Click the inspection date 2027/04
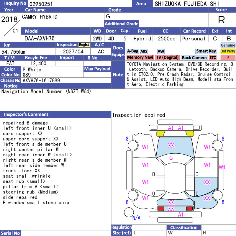Screen dimensions: 236x236 (73, 52)
